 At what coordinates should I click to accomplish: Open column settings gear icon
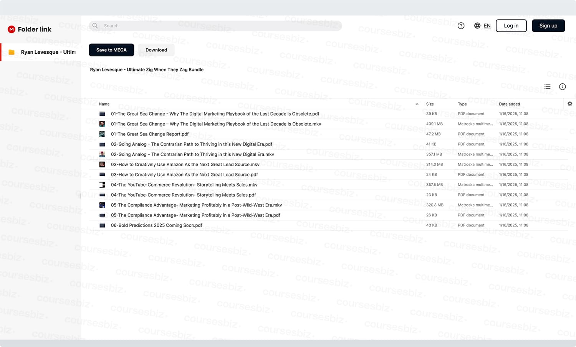(x=570, y=104)
